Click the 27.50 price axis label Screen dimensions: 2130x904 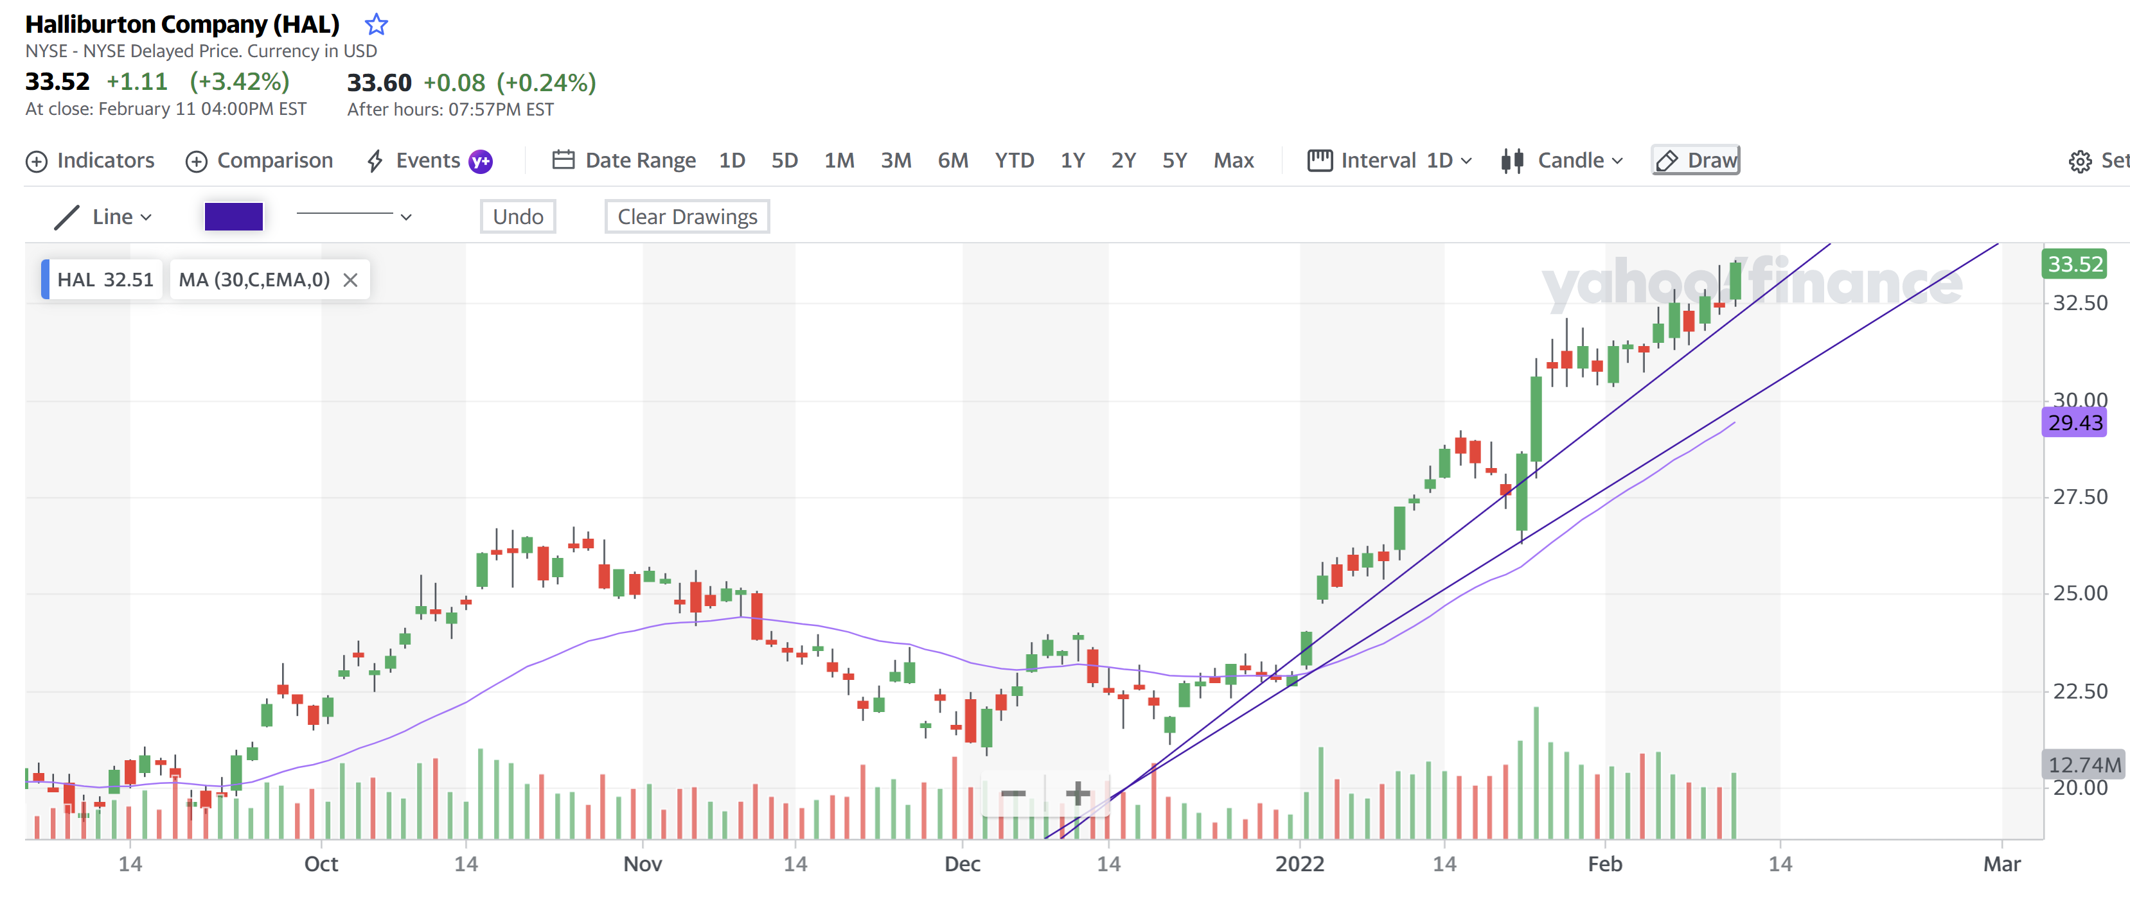[x=2081, y=498]
